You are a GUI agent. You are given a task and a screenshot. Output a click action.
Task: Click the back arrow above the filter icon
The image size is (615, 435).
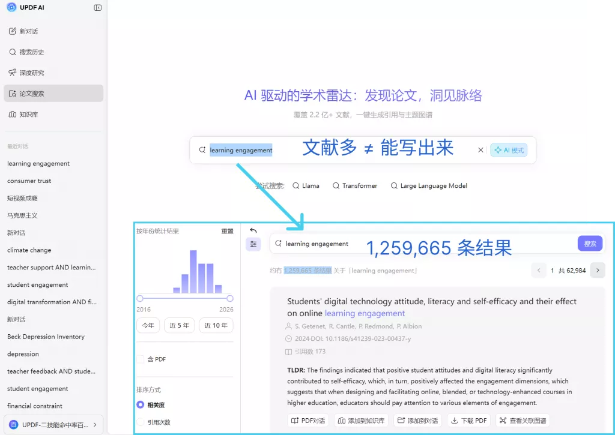coord(253,230)
